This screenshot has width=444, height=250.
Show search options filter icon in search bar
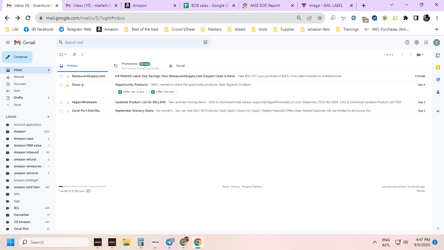pyautogui.click(x=205, y=42)
